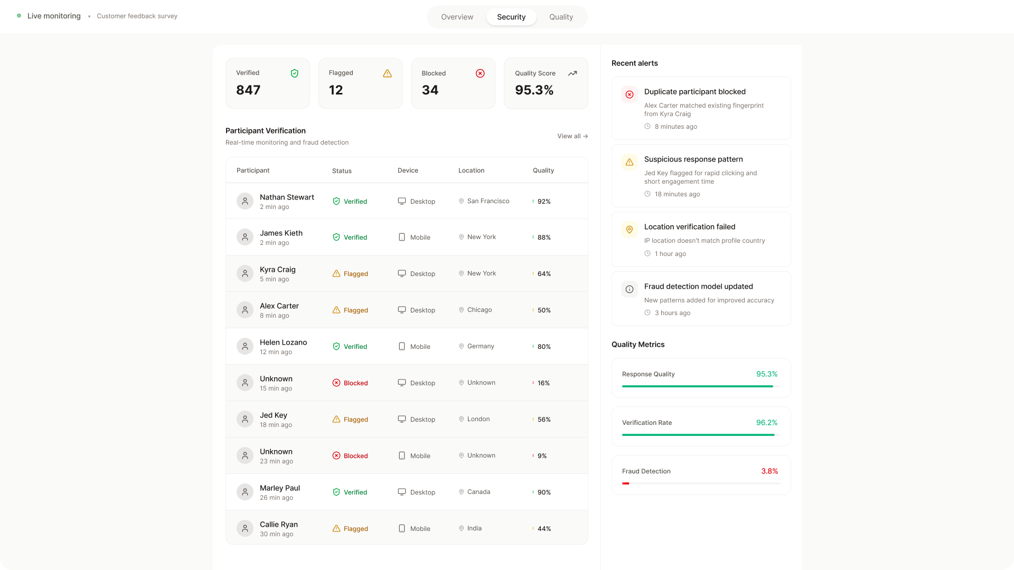Screen dimensions: 1014x570
Task: Open the Quality tab
Action: [x=561, y=17]
